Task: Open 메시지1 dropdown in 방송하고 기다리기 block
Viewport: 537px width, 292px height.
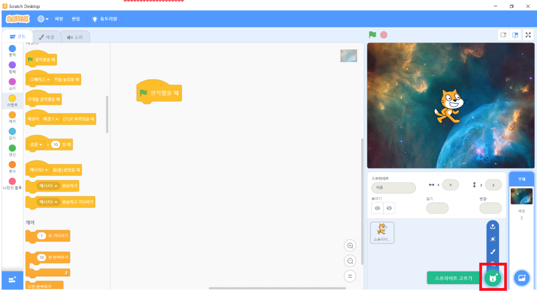Action: click(x=48, y=202)
